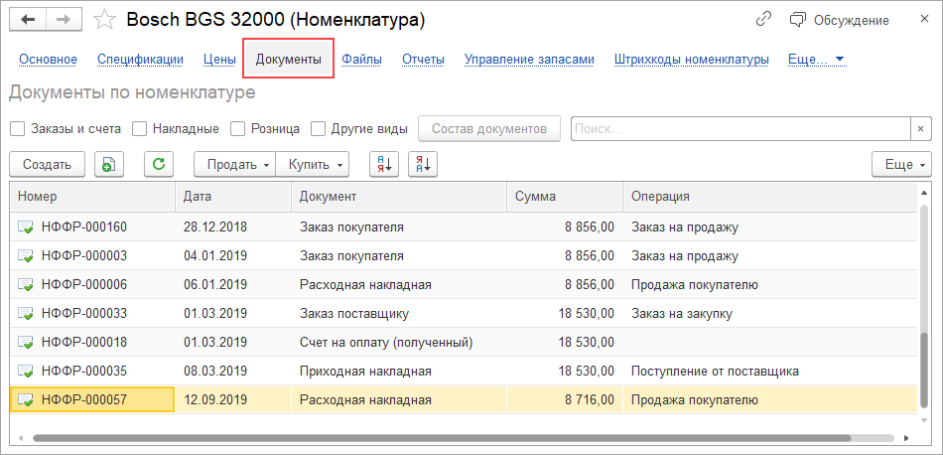Copy link to this item icon
Viewport: 943px width, 455px height.
pos(763,19)
